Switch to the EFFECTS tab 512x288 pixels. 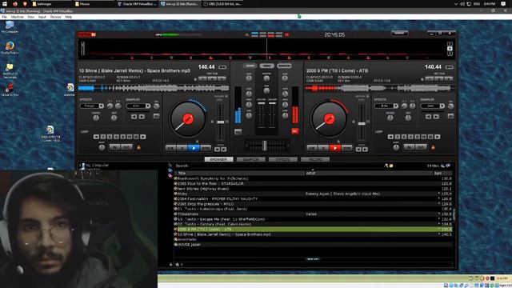coord(282,159)
